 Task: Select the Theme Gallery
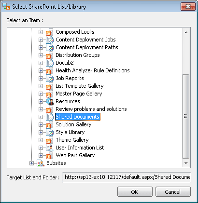tap(72, 140)
